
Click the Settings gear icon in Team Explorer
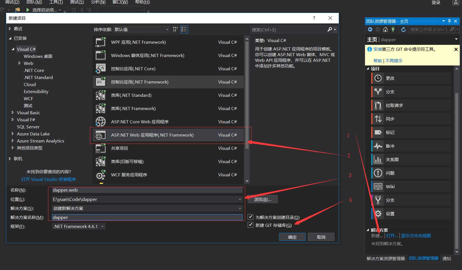378,214
